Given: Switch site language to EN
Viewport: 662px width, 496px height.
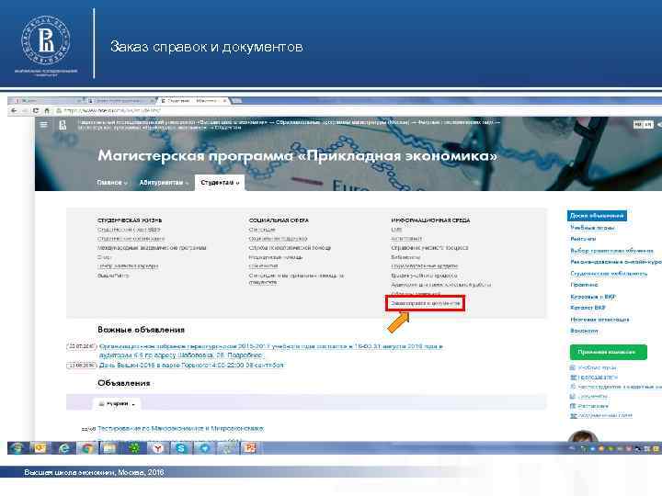Looking at the screenshot, I should pyautogui.click(x=648, y=124).
